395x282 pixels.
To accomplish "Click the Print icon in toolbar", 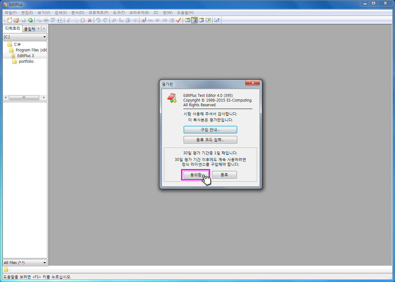I will tap(46, 20).
